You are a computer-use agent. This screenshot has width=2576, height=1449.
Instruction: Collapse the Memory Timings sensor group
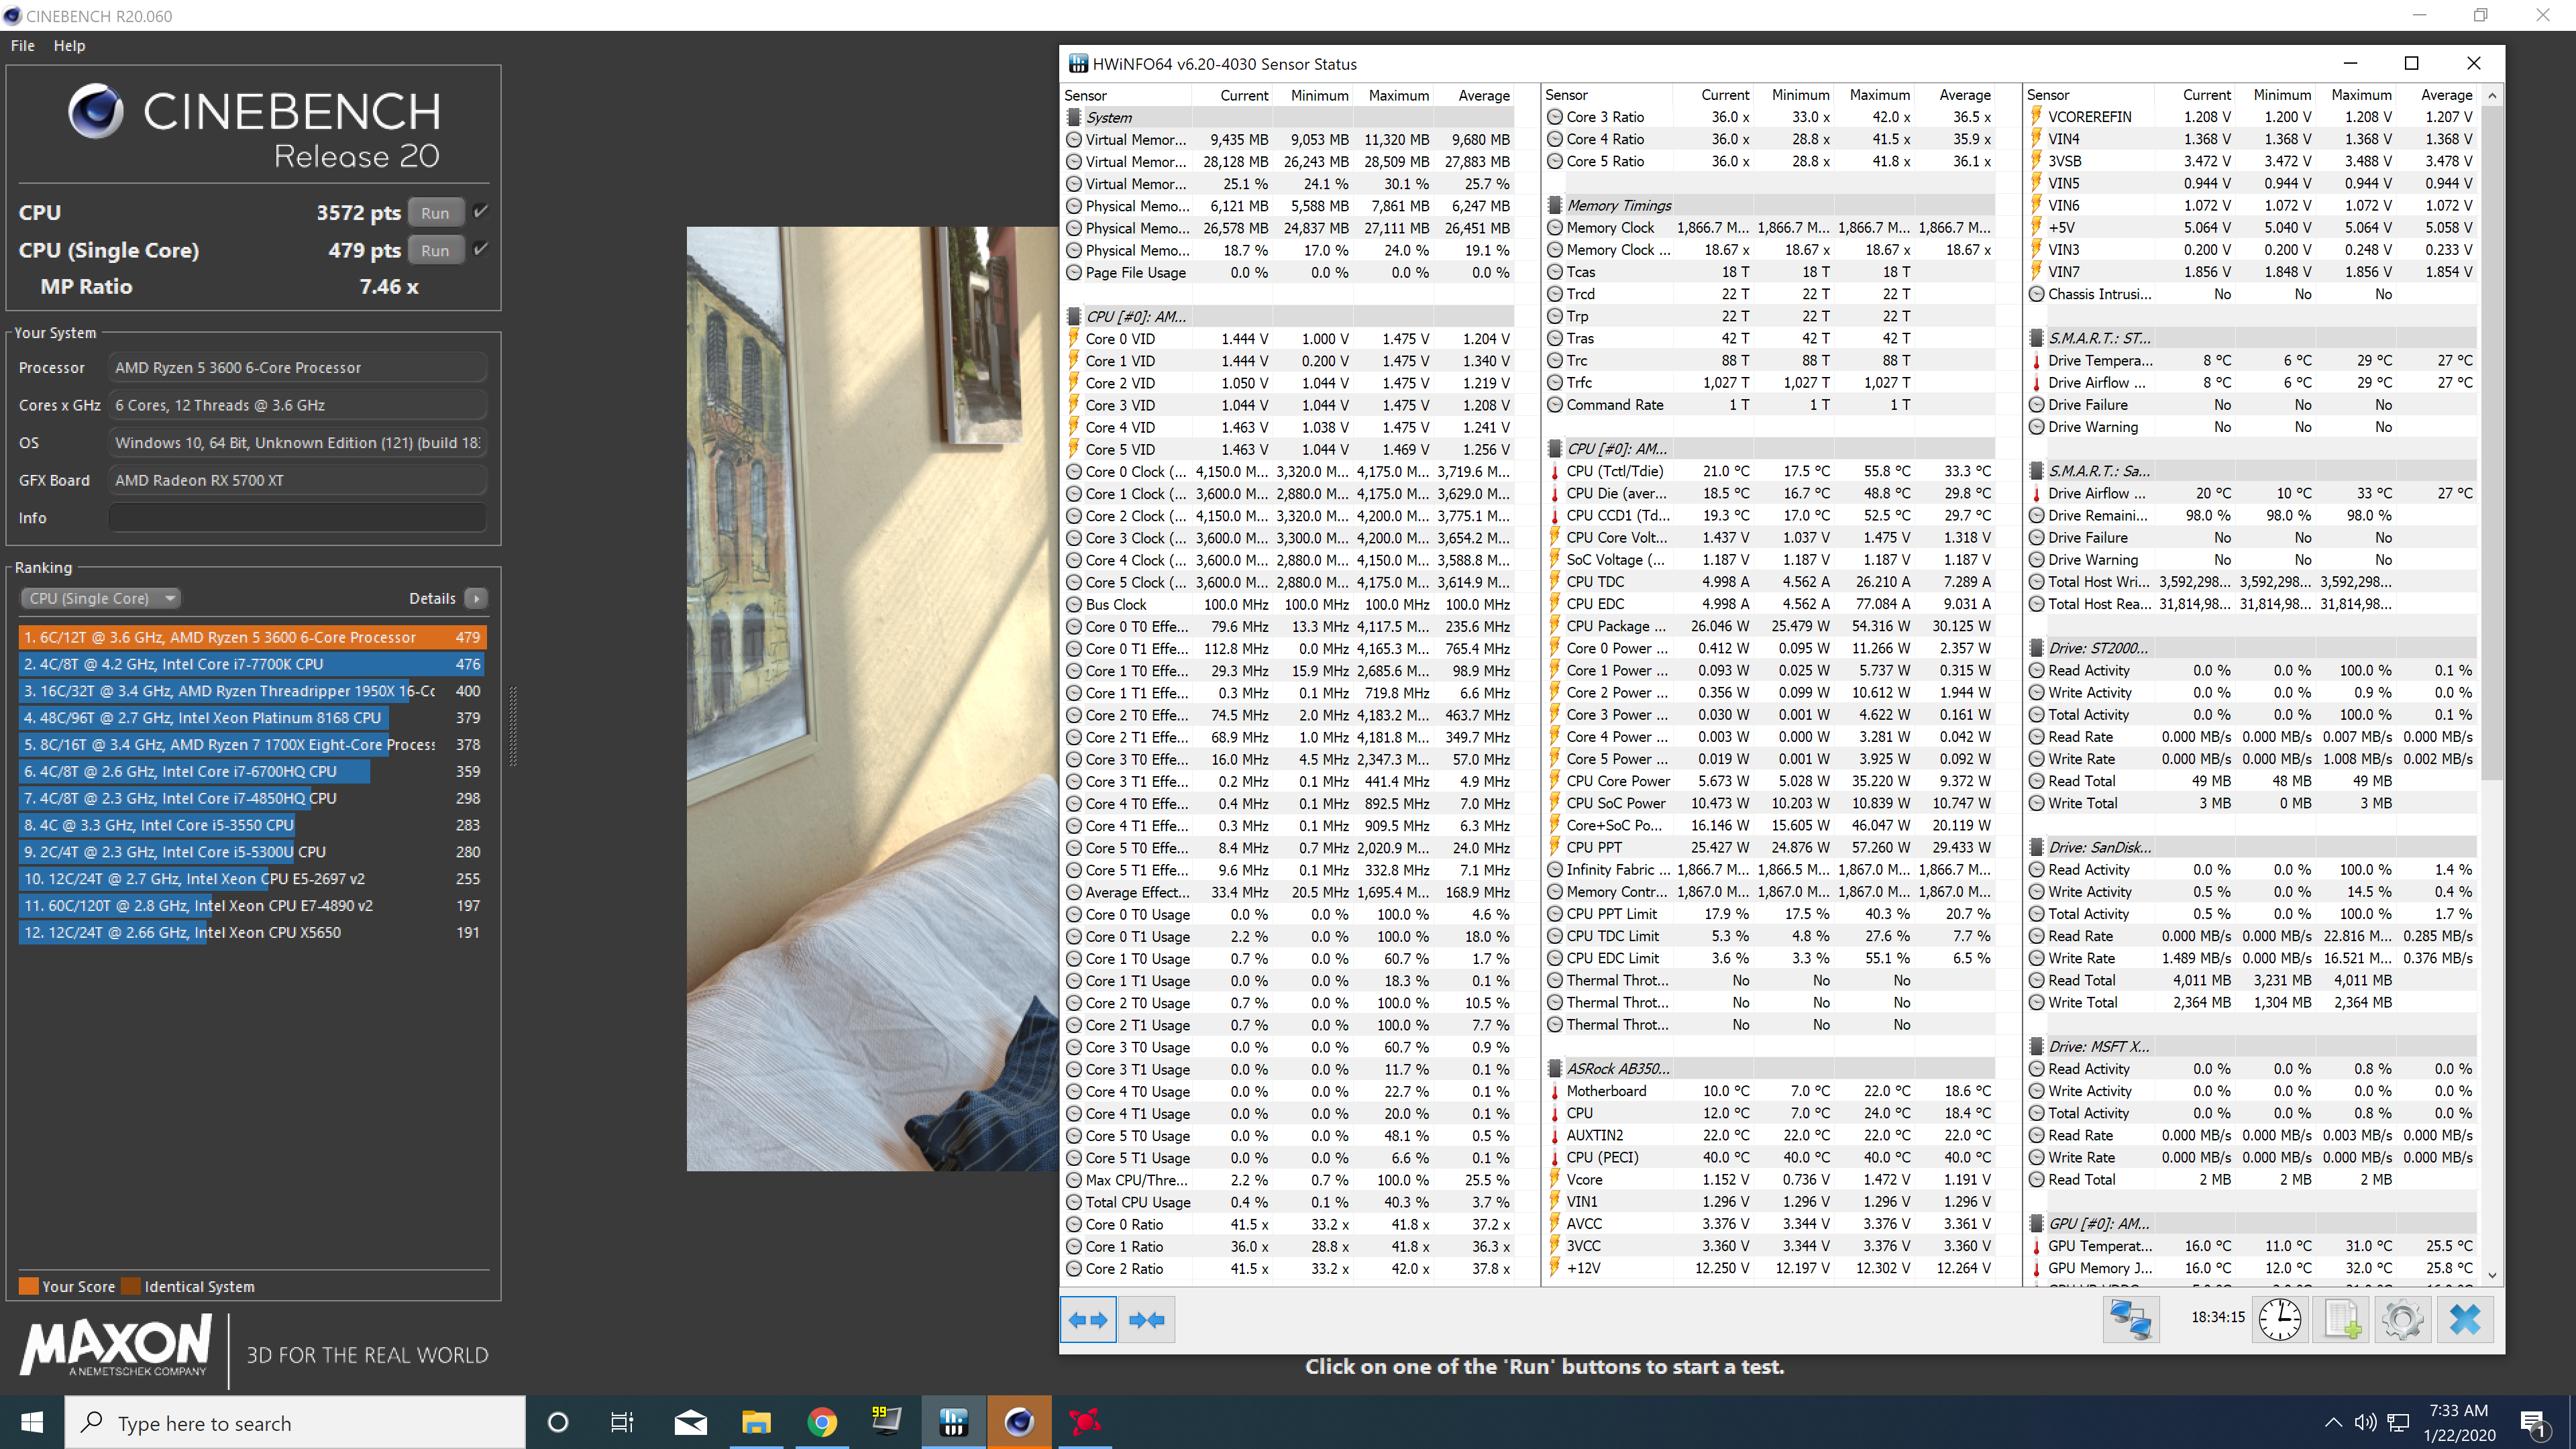[x=1555, y=205]
